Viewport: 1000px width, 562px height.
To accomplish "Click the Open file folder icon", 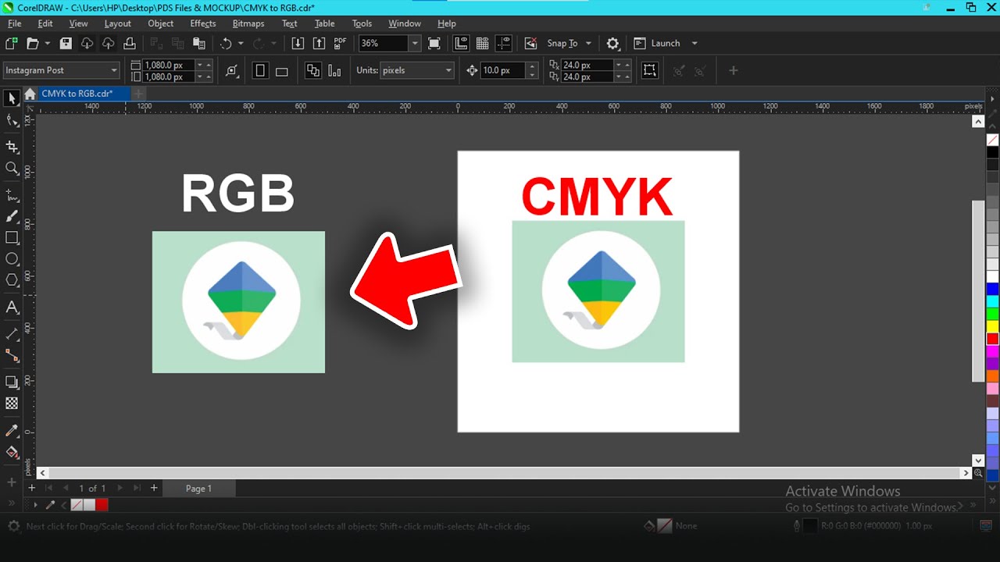I will pyautogui.click(x=33, y=44).
